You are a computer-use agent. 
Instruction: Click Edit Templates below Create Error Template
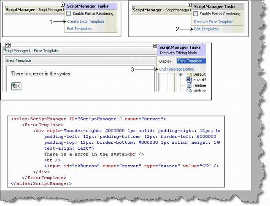pyautogui.click(x=79, y=29)
